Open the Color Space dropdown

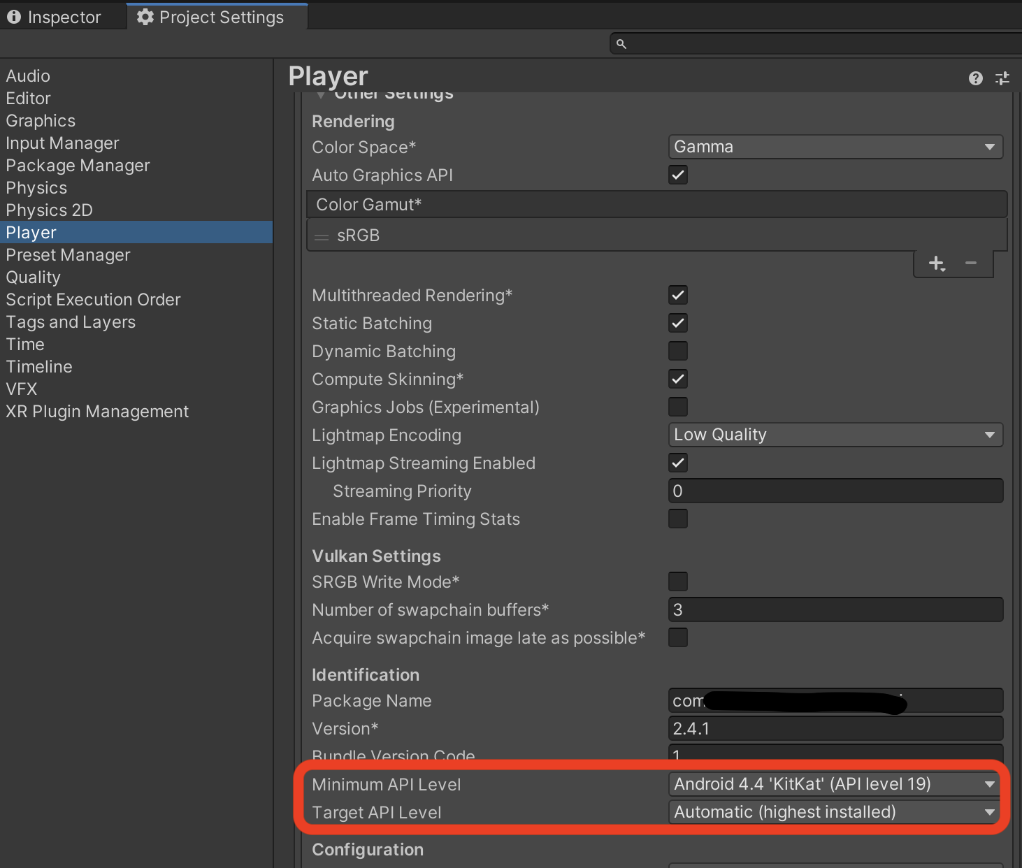[x=835, y=147]
